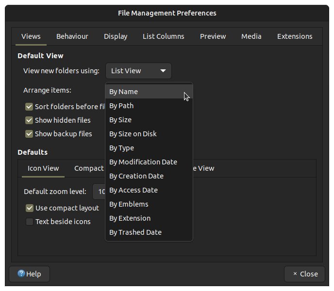Uncheck Use compact layout

click(30, 208)
